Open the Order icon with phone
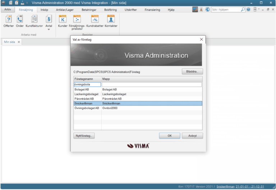 click(x=20, y=21)
